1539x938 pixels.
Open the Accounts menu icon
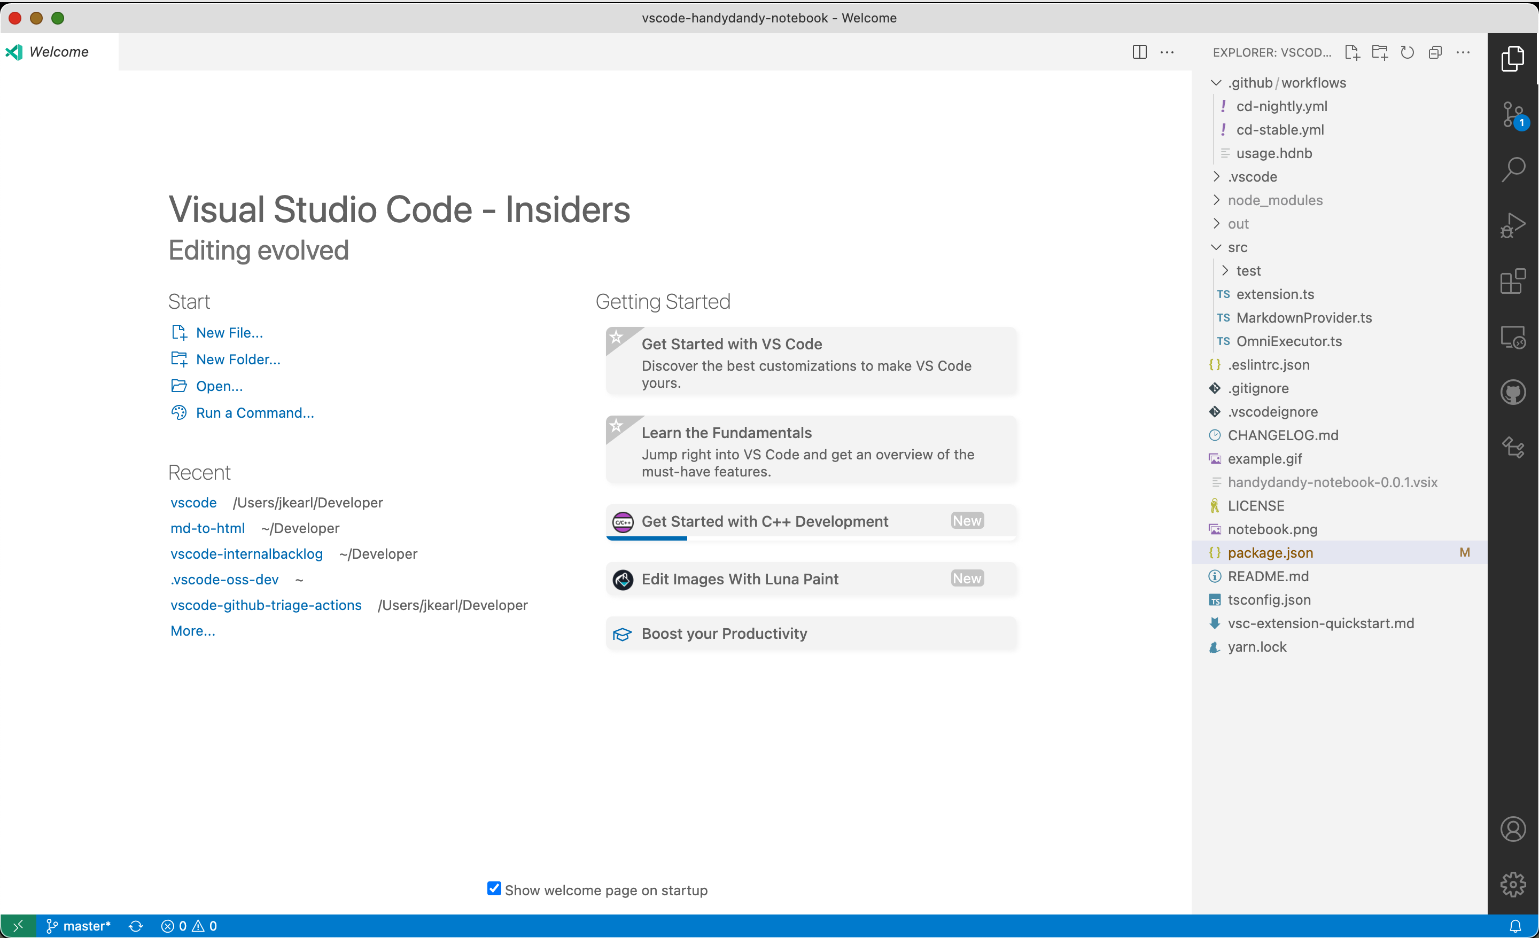(x=1513, y=830)
